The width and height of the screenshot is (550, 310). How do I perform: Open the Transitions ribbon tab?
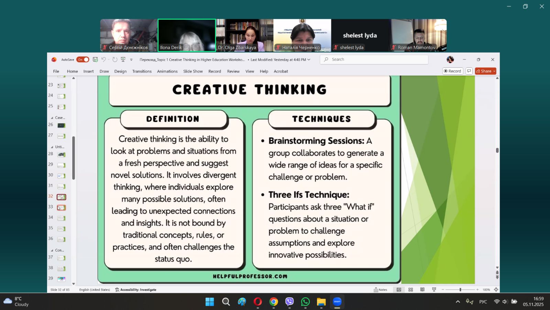pyautogui.click(x=142, y=71)
